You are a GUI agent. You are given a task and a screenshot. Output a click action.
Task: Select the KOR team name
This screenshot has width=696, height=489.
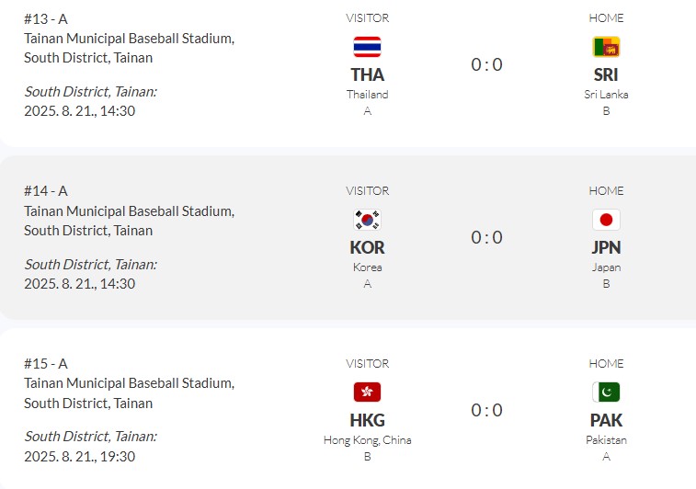tap(367, 247)
